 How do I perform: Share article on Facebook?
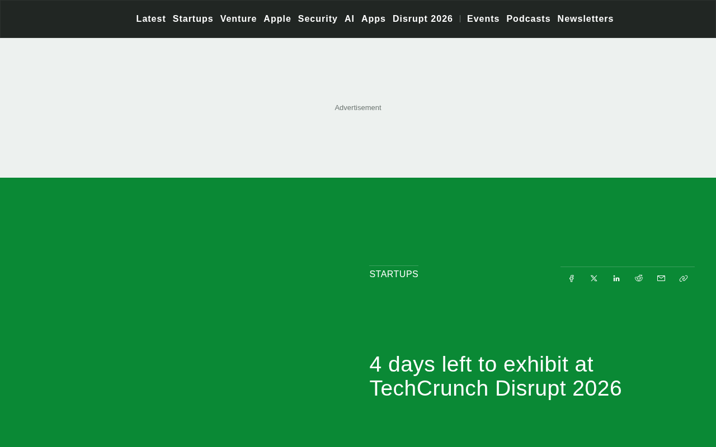[x=572, y=278]
